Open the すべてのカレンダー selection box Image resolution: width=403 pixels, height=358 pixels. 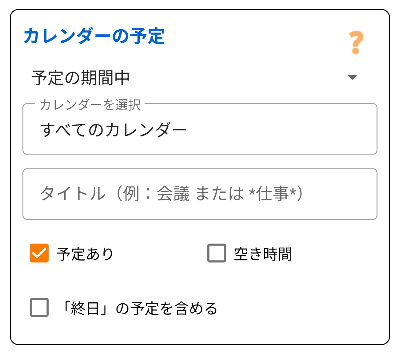[200, 129]
